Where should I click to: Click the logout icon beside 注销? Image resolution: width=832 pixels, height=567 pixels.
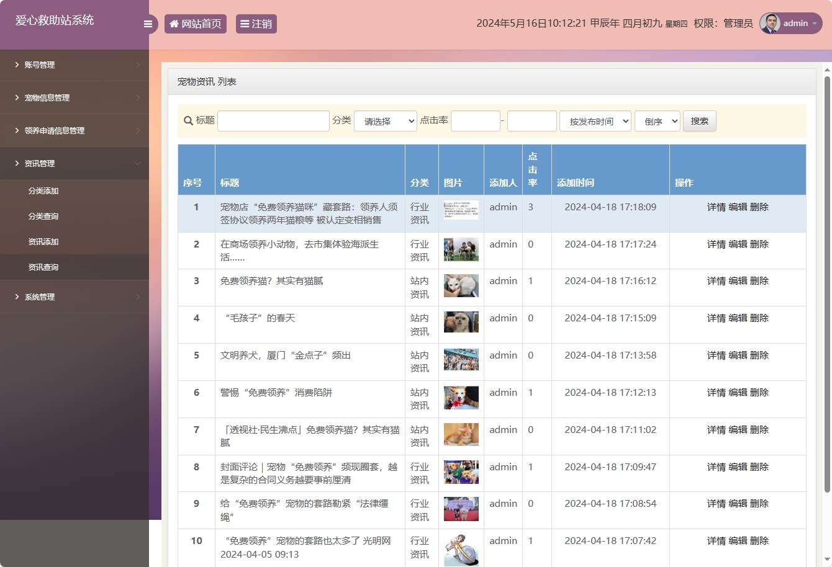pos(245,24)
